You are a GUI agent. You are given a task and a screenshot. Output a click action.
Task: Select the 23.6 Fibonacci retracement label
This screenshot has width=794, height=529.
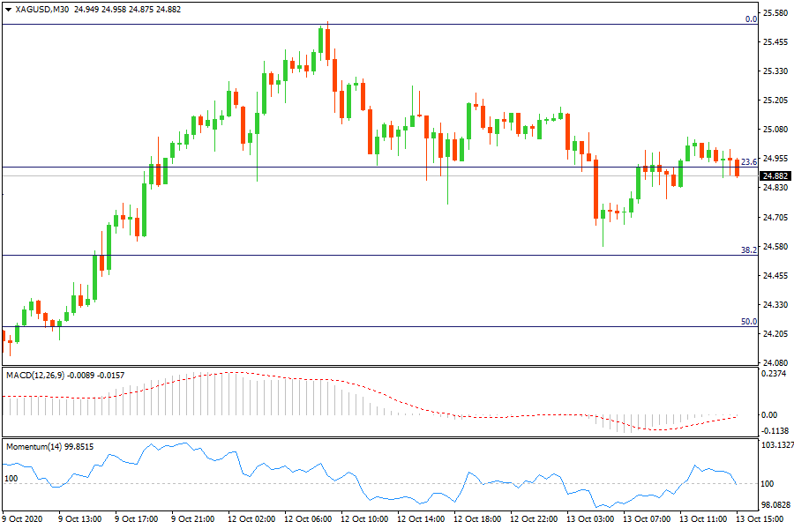tap(749, 162)
